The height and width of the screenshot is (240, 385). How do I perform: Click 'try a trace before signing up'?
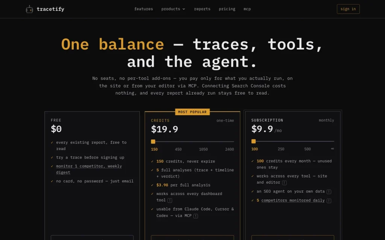click(x=90, y=157)
